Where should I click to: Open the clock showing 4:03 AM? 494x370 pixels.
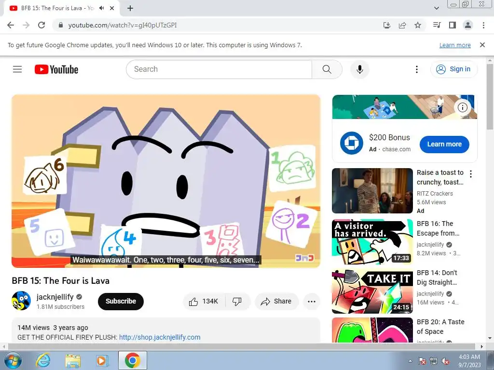coord(469,360)
